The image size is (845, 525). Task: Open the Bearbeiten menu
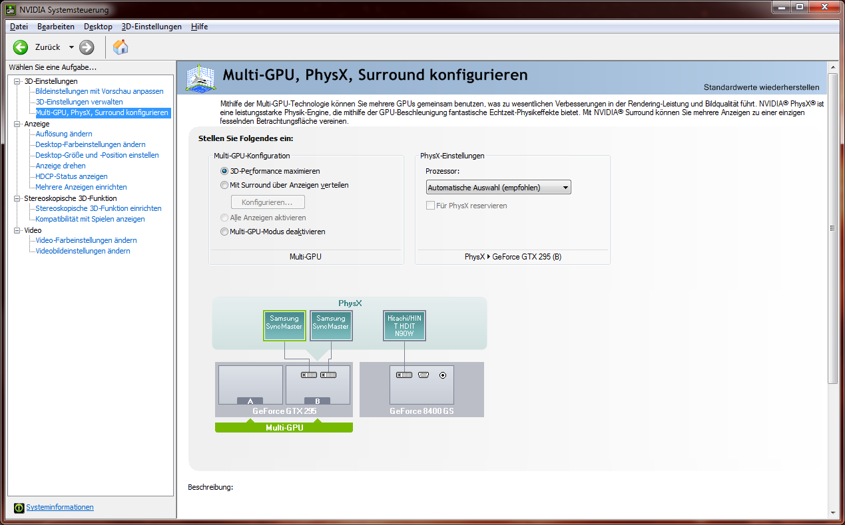point(56,27)
